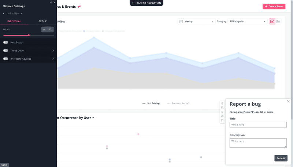Open the All Categories dropdown
This screenshot has width=293, height=167.
point(248,21)
